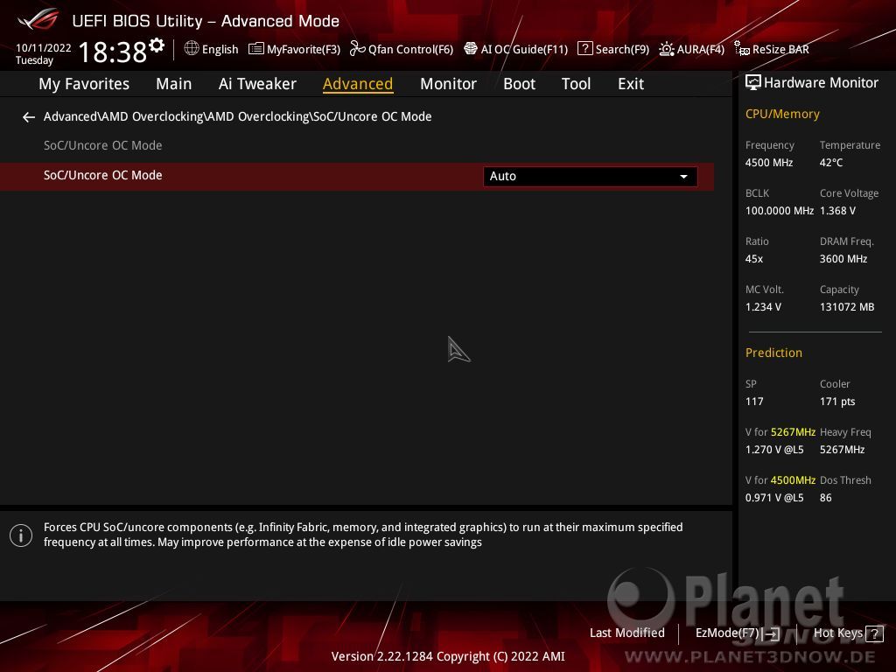
Task: Click the settings gear next to the clock
Action: click(156, 45)
